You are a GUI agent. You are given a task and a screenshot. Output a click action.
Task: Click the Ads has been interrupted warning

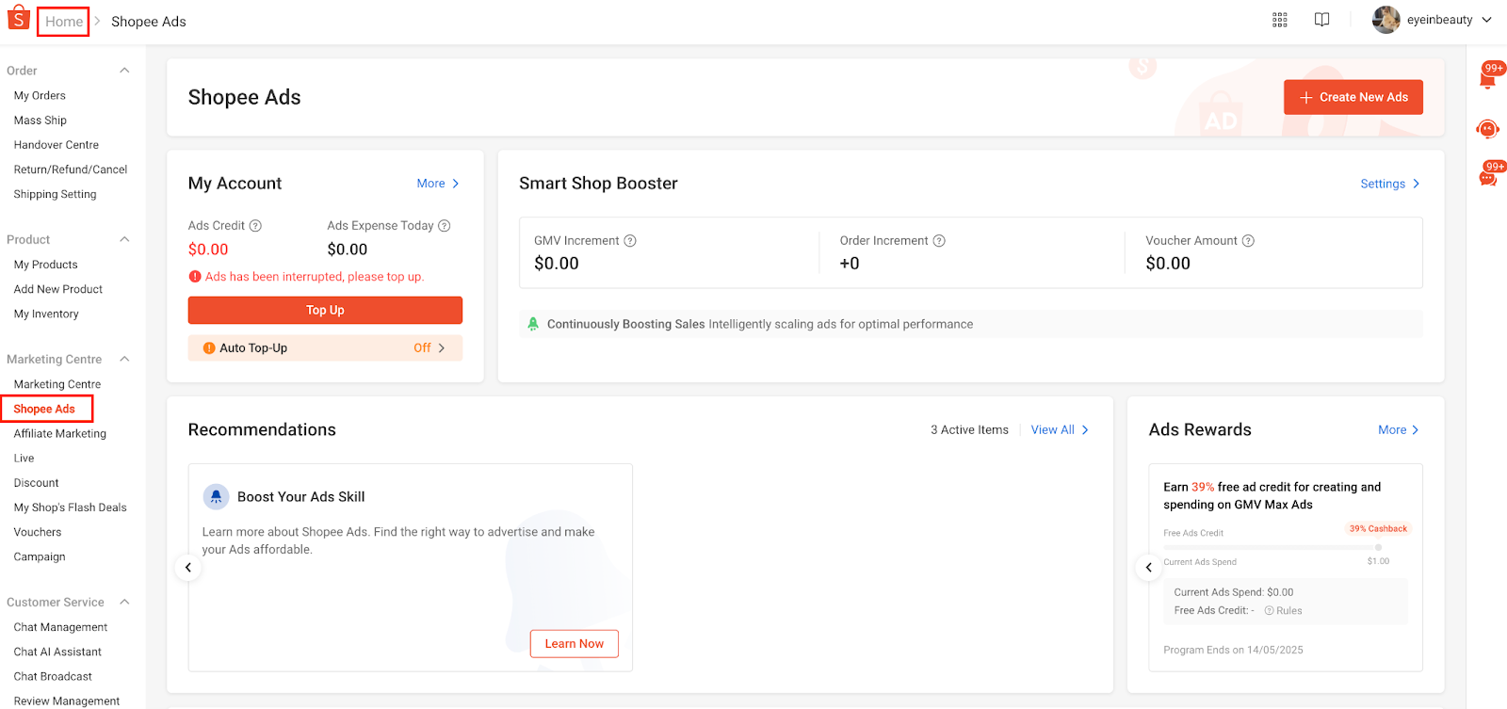(306, 277)
